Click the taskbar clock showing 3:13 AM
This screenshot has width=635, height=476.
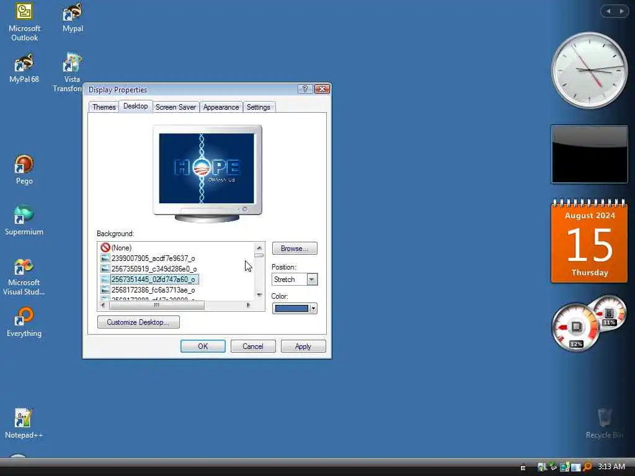click(611, 467)
